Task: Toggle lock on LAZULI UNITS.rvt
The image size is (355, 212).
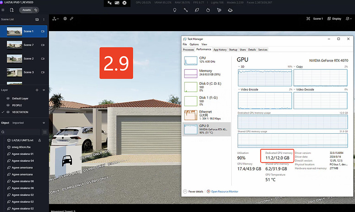Action: pos(39,140)
